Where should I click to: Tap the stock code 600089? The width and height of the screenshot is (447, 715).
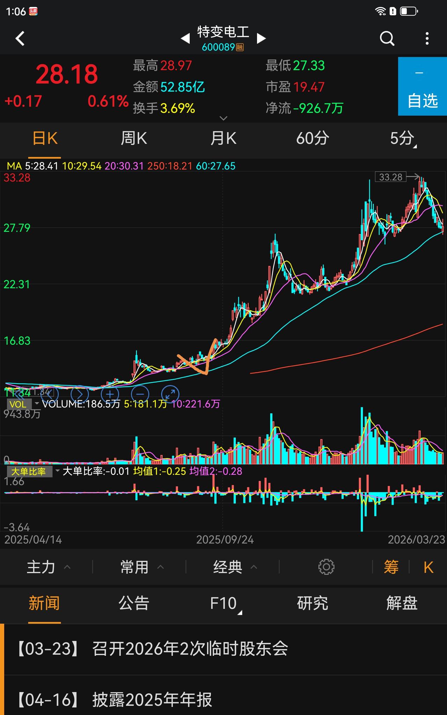(218, 47)
